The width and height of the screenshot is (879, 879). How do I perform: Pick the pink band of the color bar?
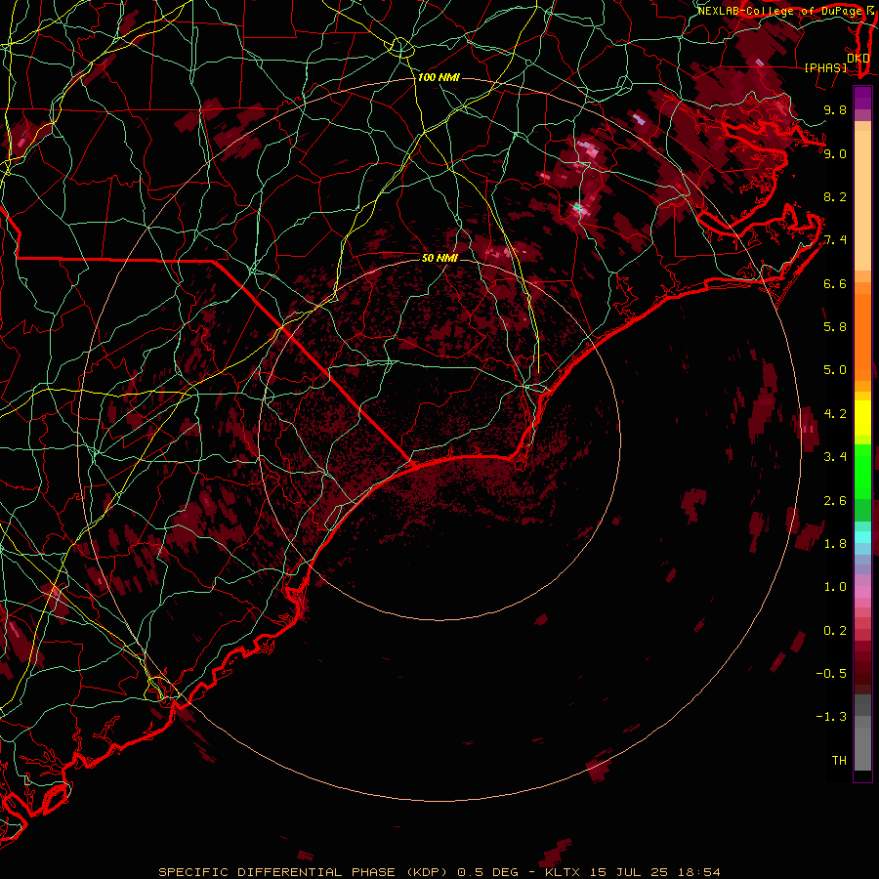[862, 592]
